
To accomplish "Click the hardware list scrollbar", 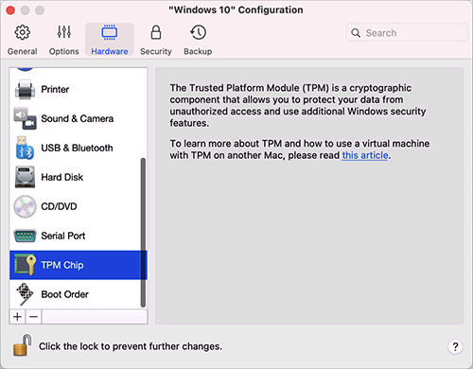I will click(143, 233).
